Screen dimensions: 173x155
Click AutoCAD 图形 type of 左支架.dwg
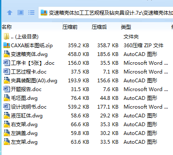click(x=140, y=142)
